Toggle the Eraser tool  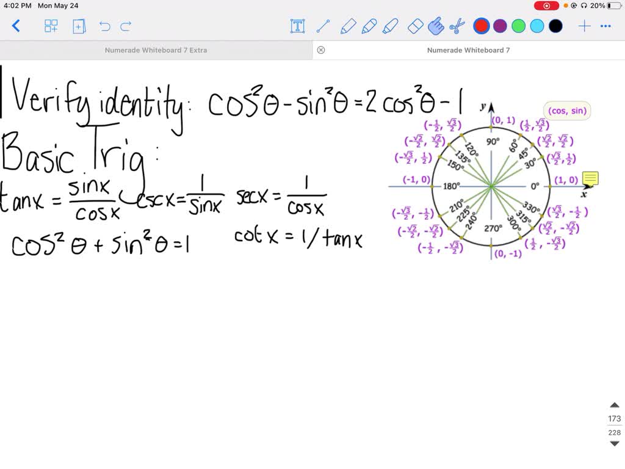click(417, 26)
